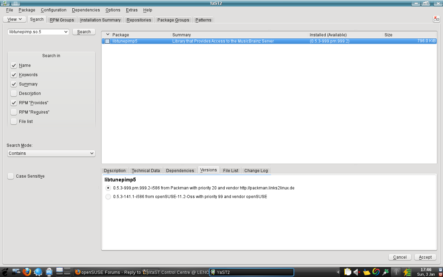Sort by the Summary column header
443x277 pixels.
pyautogui.click(x=239, y=35)
